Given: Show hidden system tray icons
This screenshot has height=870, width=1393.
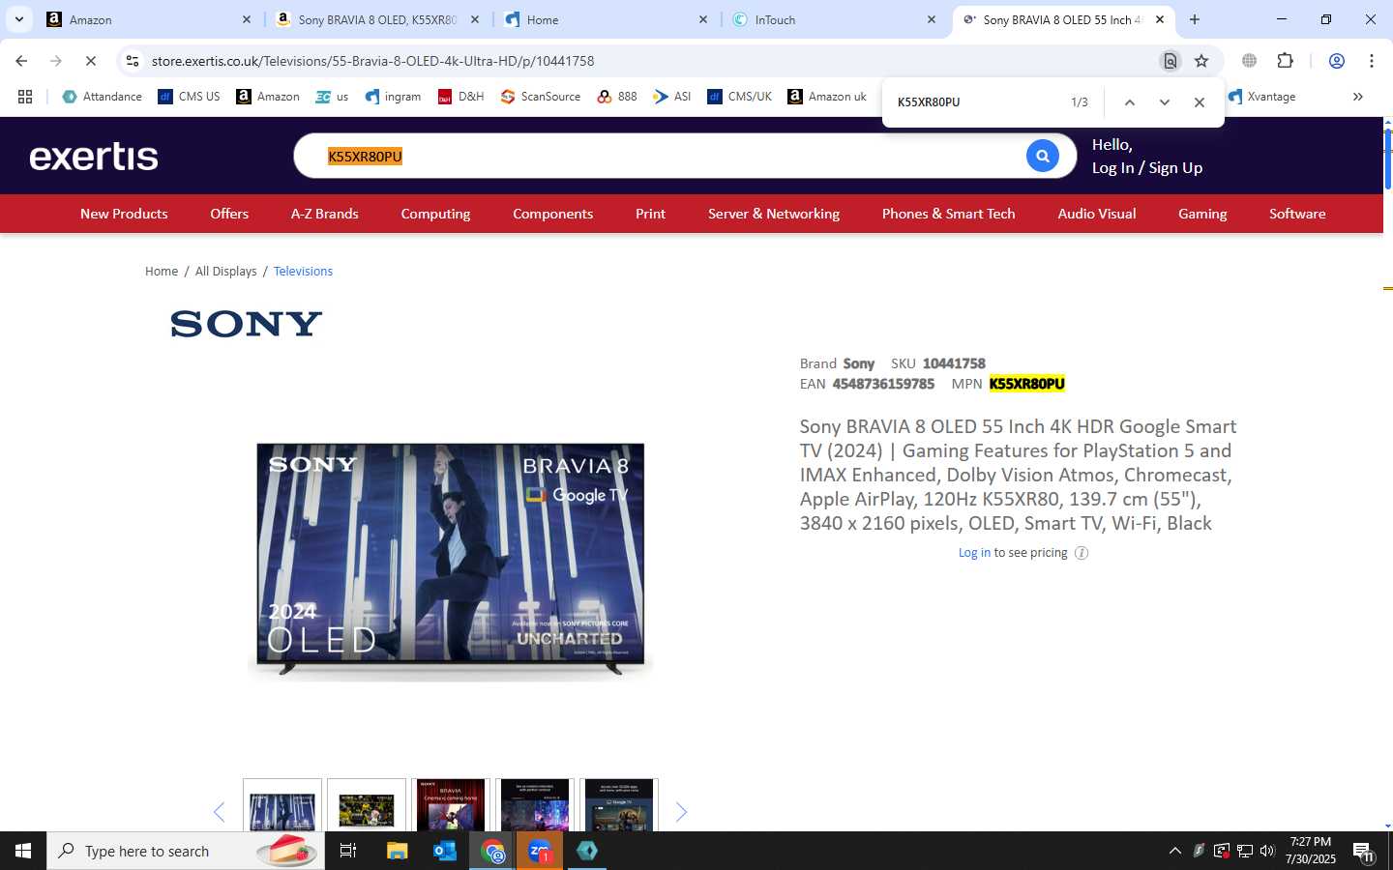Looking at the screenshot, I should coord(1174,851).
